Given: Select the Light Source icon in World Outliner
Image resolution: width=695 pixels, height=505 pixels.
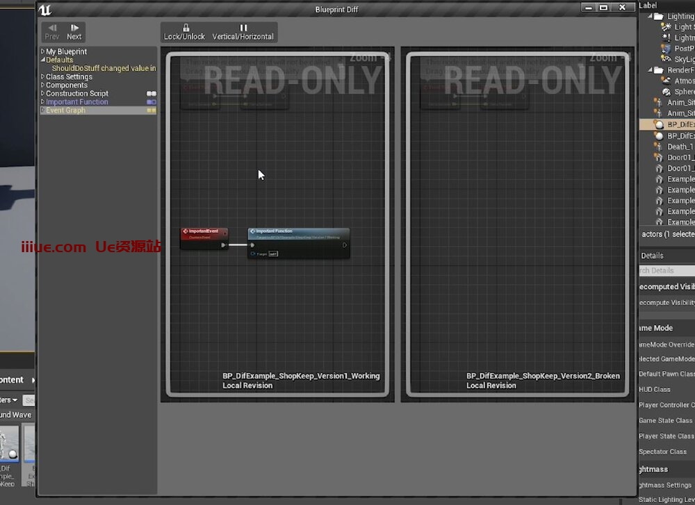Looking at the screenshot, I should [665, 26].
